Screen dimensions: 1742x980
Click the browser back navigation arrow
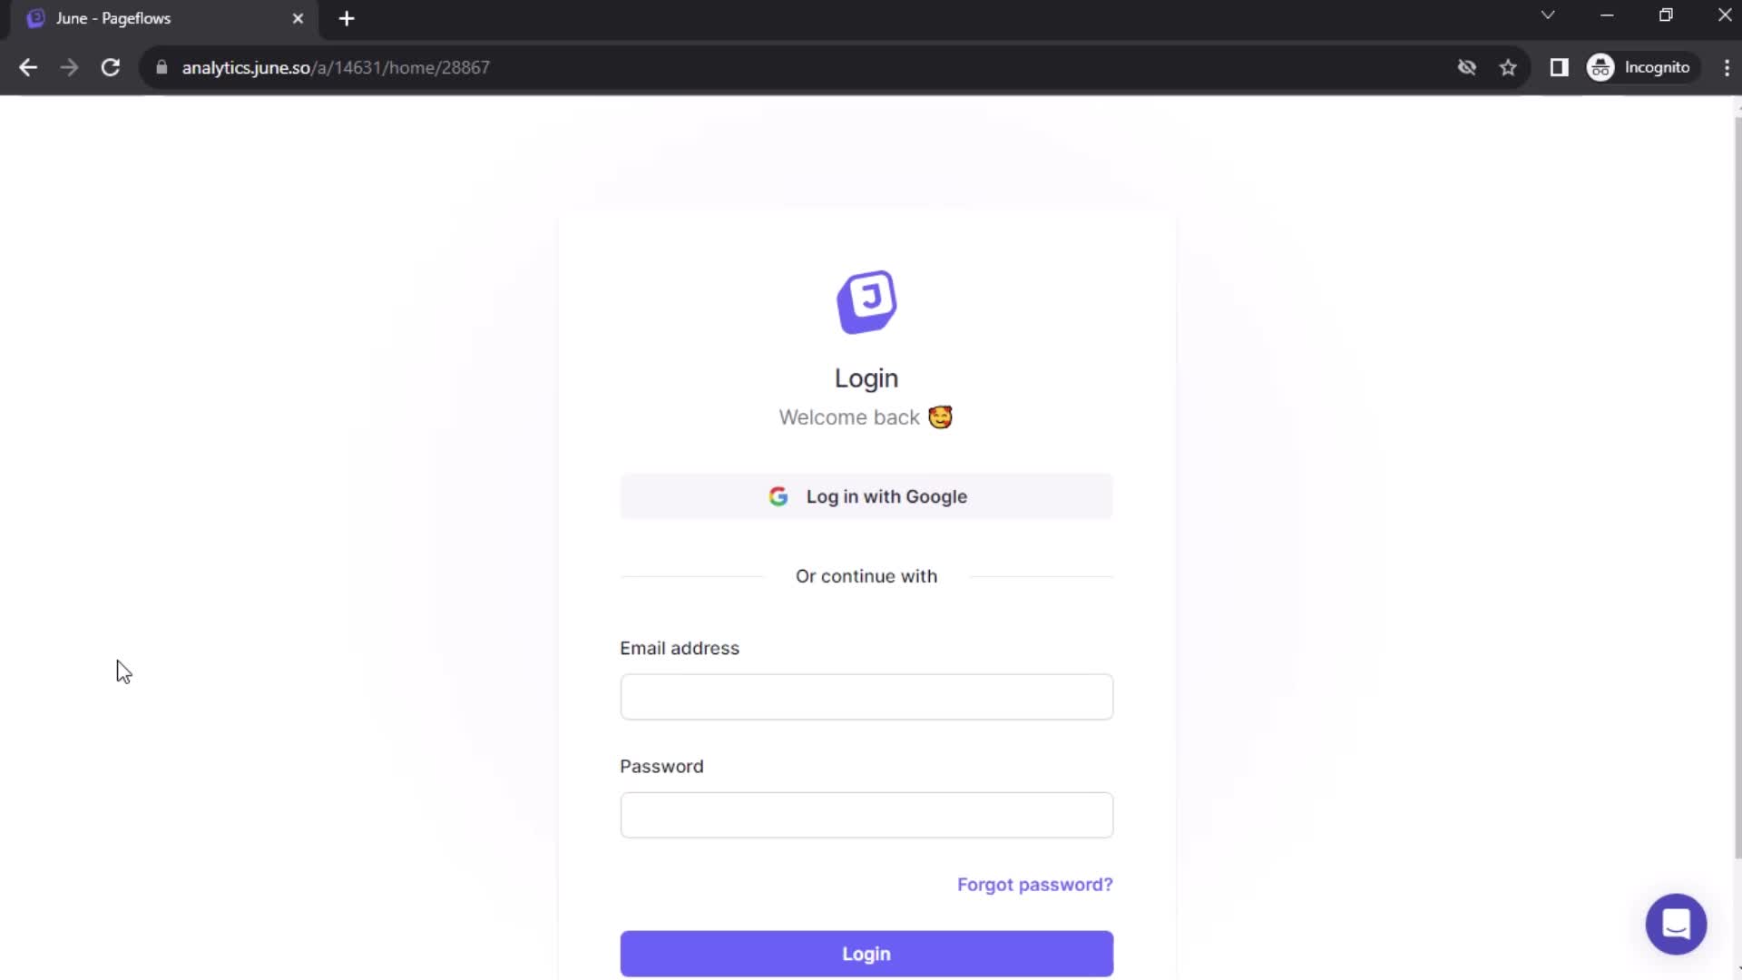(x=29, y=67)
